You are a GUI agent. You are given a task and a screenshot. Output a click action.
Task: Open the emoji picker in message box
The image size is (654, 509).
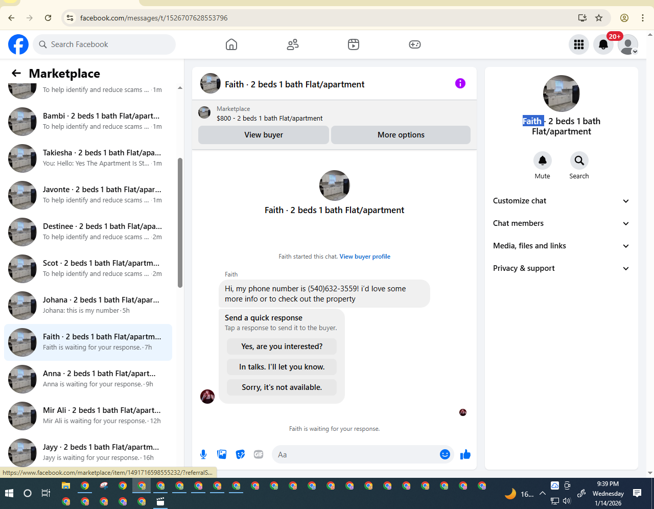coord(445,454)
